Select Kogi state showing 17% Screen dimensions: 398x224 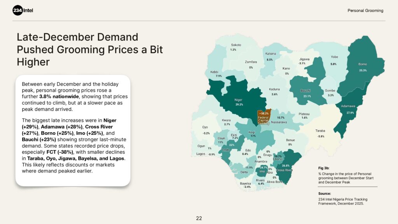(x=252, y=134)
